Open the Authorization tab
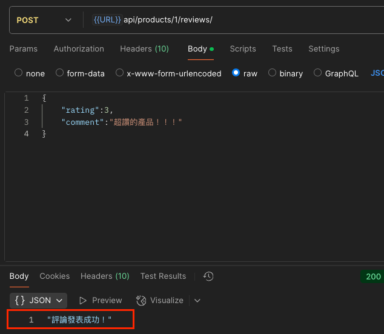 pos(79,48)
